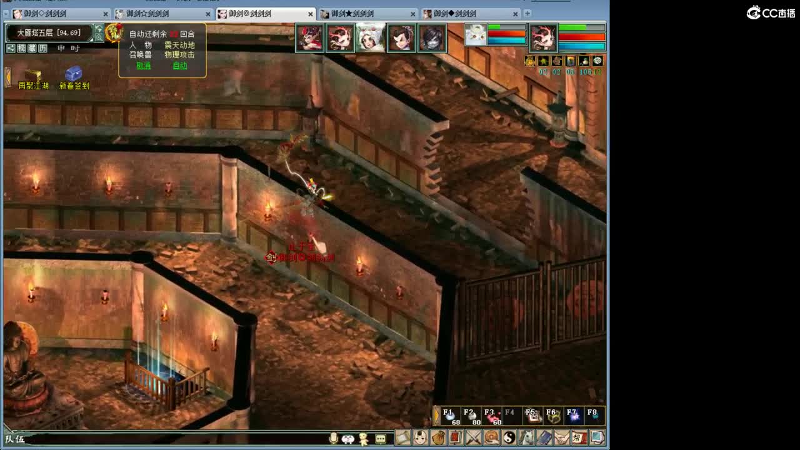Open the 帮 guild flag icon
The width and height of the screenshot is (800, 450).
click(x=579, y=437)
